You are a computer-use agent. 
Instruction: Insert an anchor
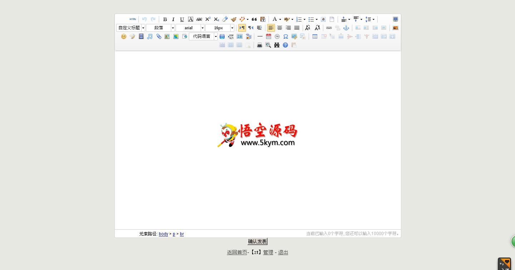[x=346, y=28]
